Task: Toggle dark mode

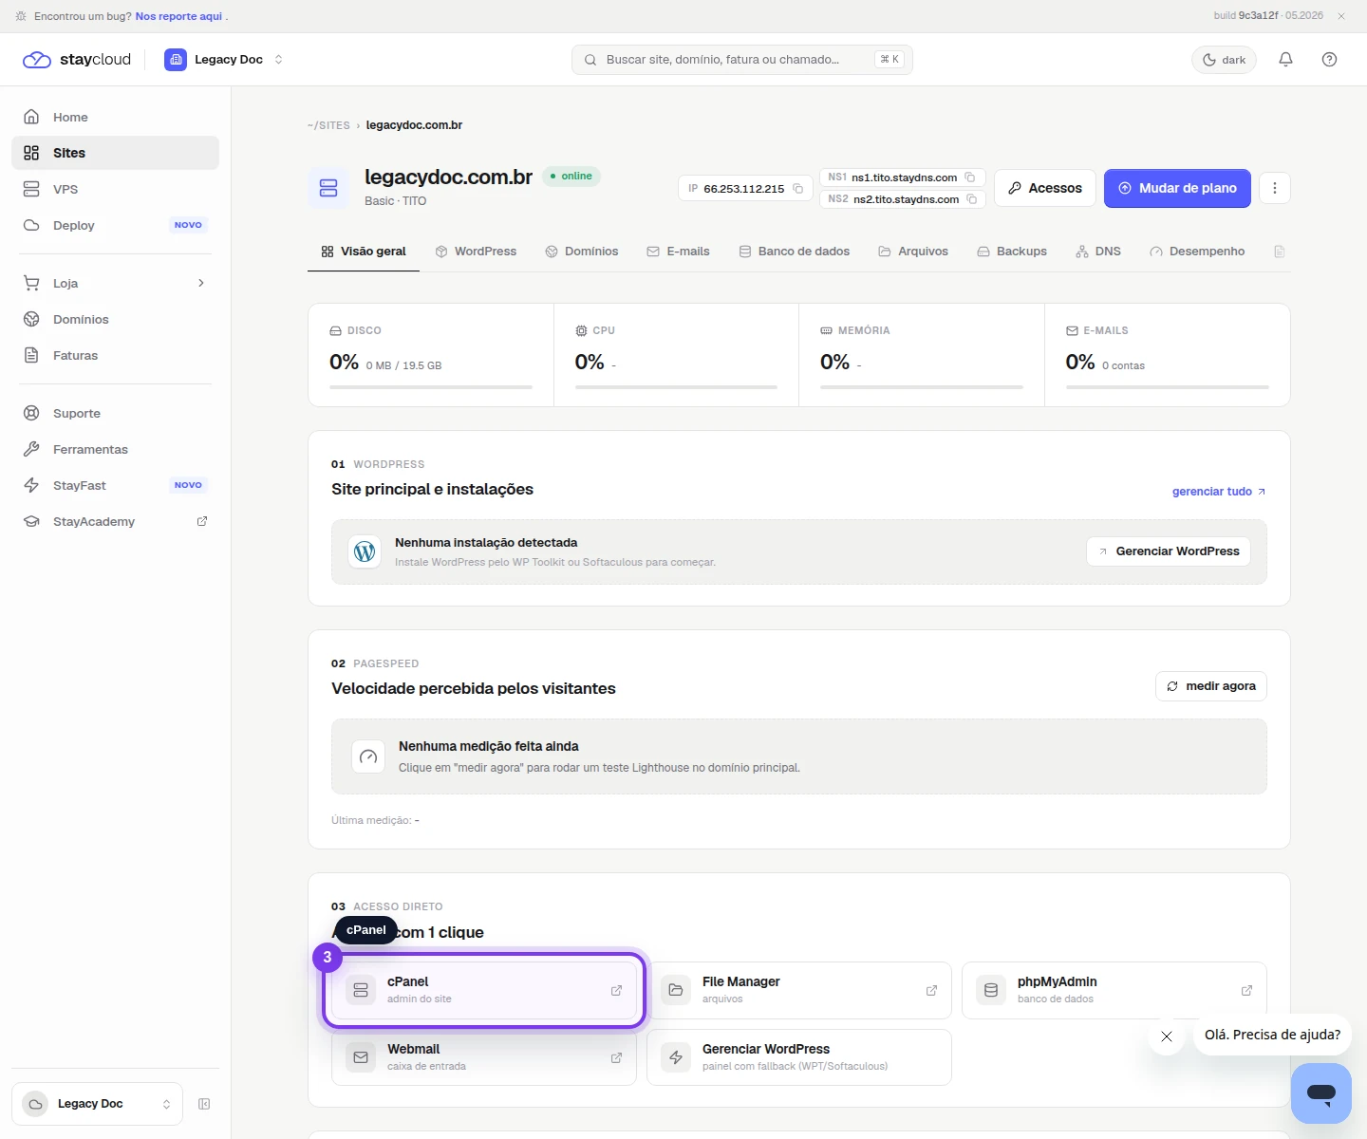Action: (1224, 59)
